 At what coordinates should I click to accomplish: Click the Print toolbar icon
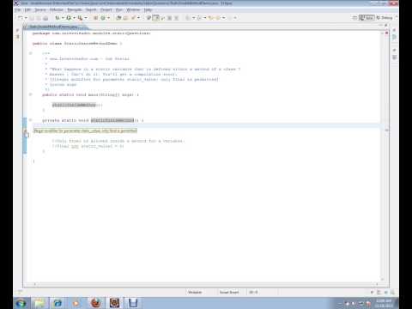[45, 18]
